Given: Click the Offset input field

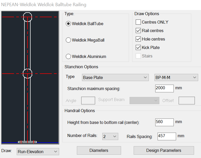Looking at the screenshot, I should click(187, 101).
